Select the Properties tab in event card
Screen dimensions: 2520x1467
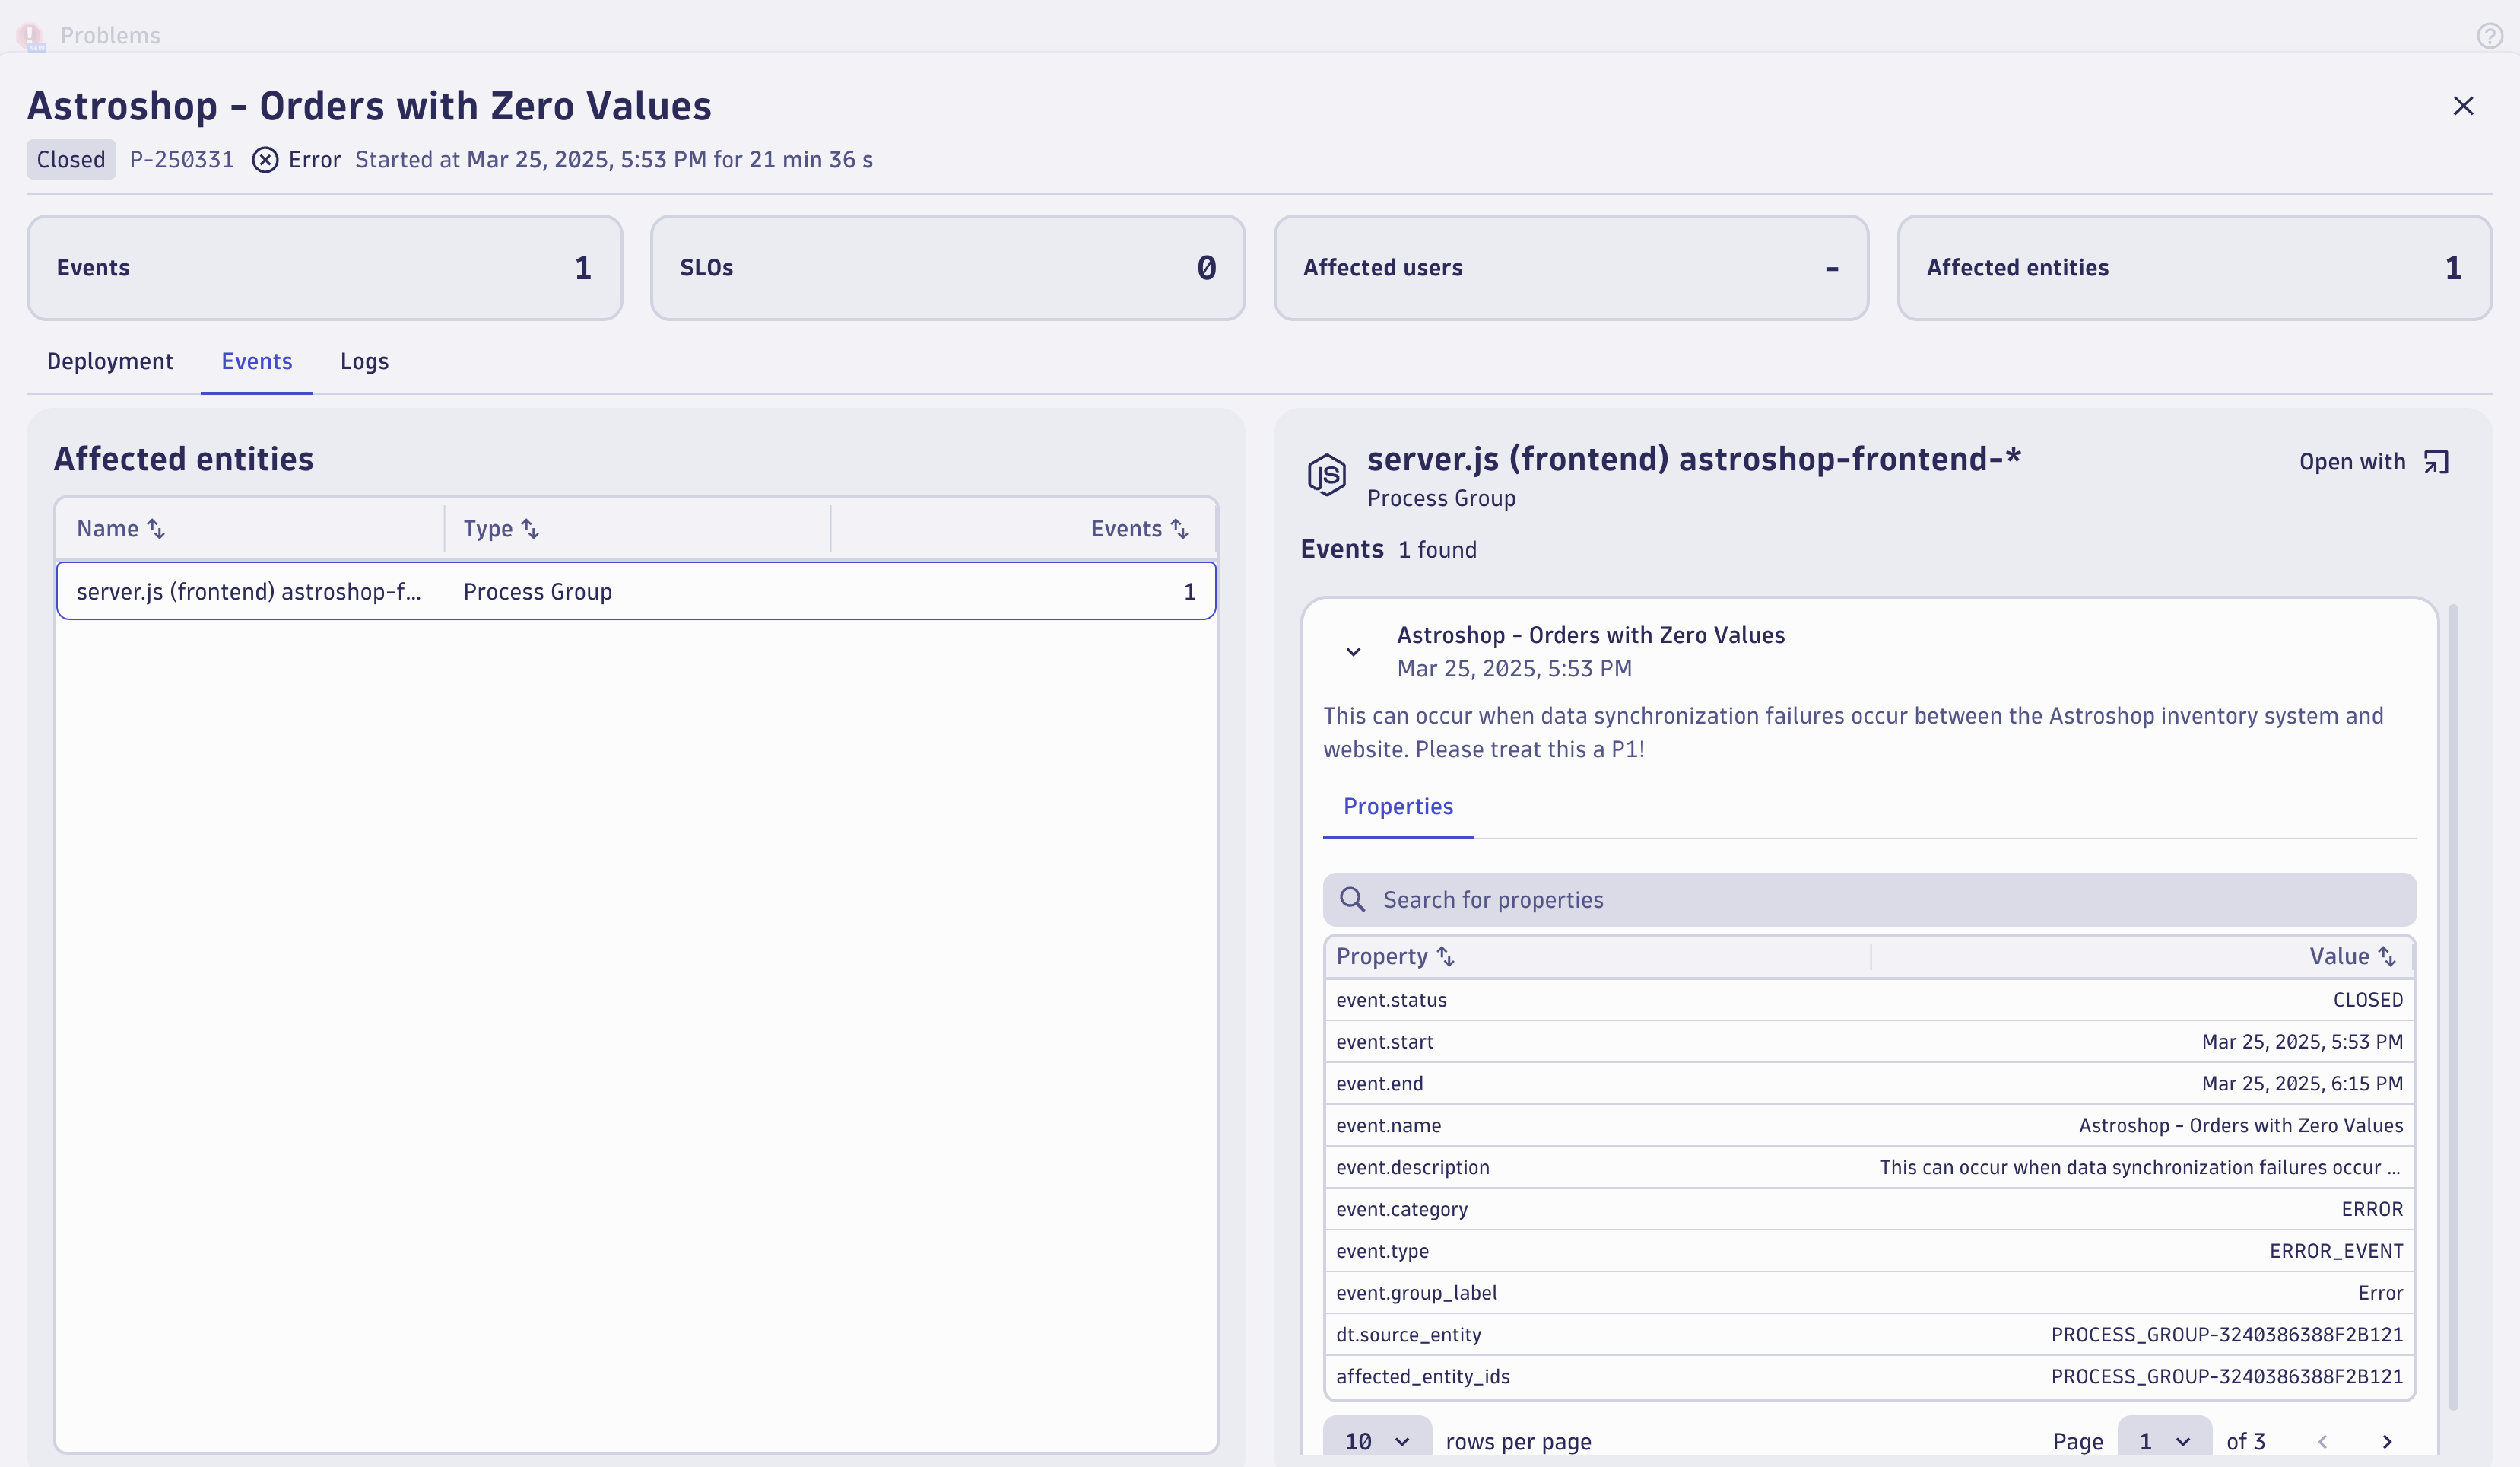point(1398,807)
